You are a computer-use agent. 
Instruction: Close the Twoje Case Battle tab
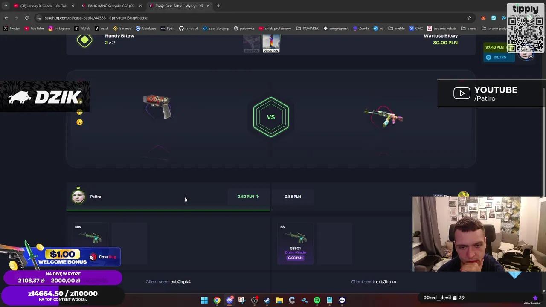[208, 6]
